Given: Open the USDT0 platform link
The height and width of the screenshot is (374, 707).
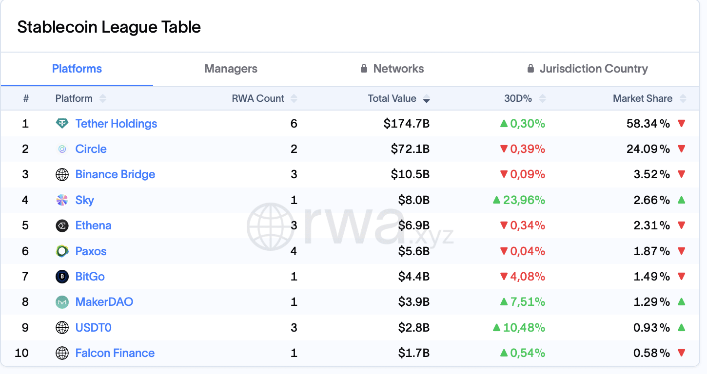Looking at the screenshot, I should pyautogui.click(x=93, y=328).
